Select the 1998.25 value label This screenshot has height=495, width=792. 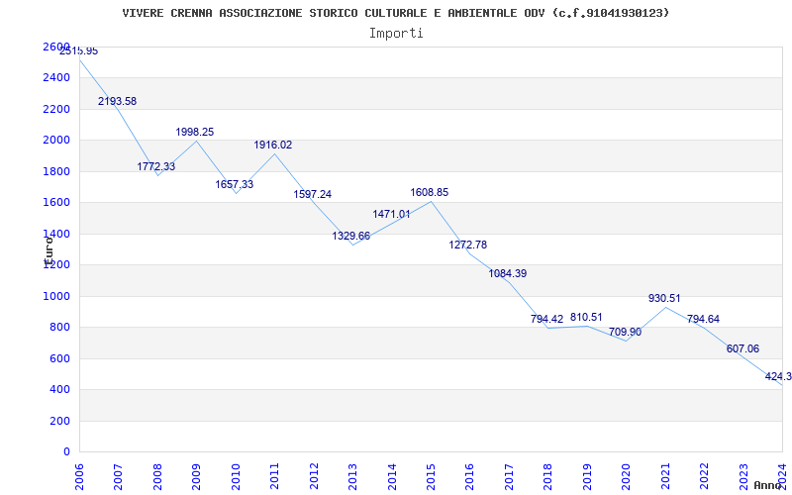(195, 132)
